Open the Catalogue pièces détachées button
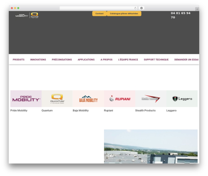 124,14
